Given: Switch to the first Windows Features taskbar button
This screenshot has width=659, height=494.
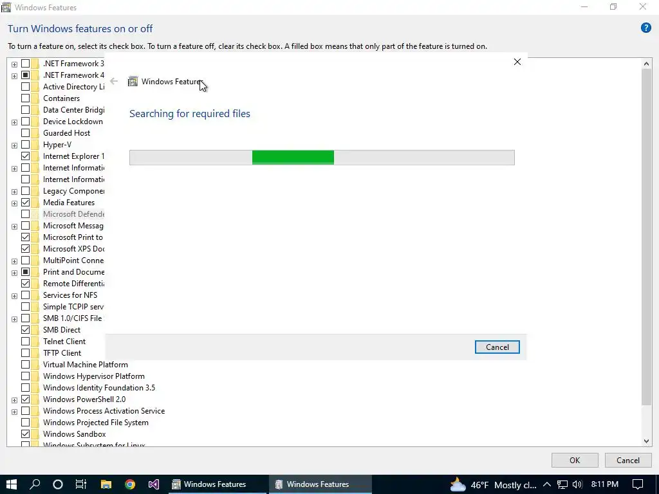Looking at the screenshot, I should click(x=217, y=484).
